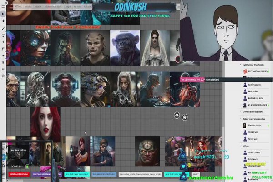The image size is (273, 182).
Task: Click the gear icon on the map
Action: [177, 115]
